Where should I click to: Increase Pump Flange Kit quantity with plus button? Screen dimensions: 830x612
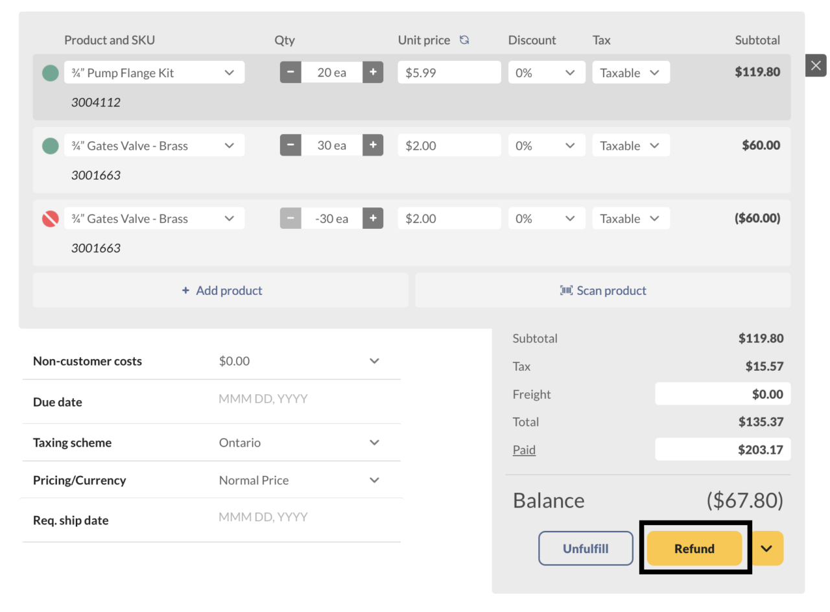[373, 72]
